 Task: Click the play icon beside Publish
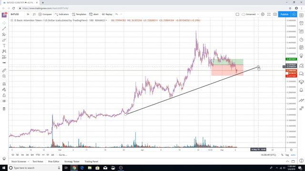pos(294,14)
